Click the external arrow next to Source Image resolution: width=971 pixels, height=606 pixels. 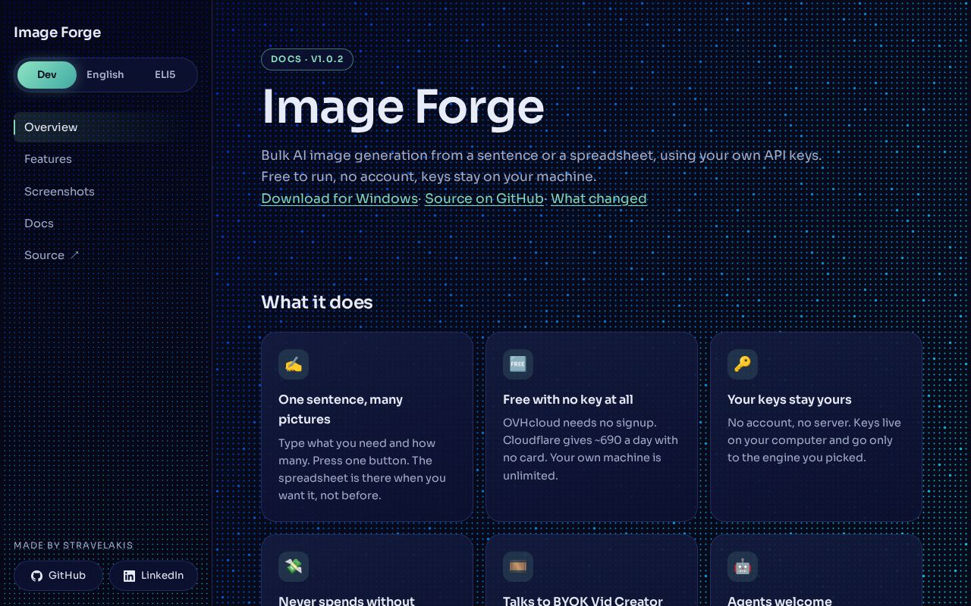(x=74, y=255)
